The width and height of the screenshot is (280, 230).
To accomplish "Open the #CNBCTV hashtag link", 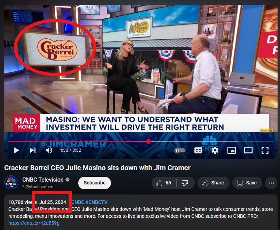I will [96, 202].
